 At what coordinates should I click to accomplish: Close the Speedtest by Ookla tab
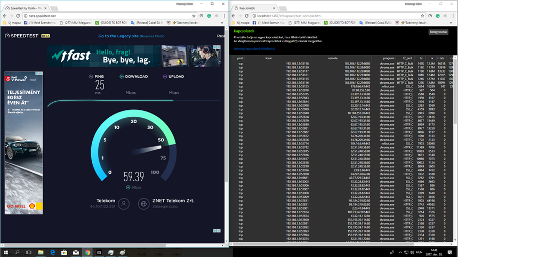coord(45,7)
